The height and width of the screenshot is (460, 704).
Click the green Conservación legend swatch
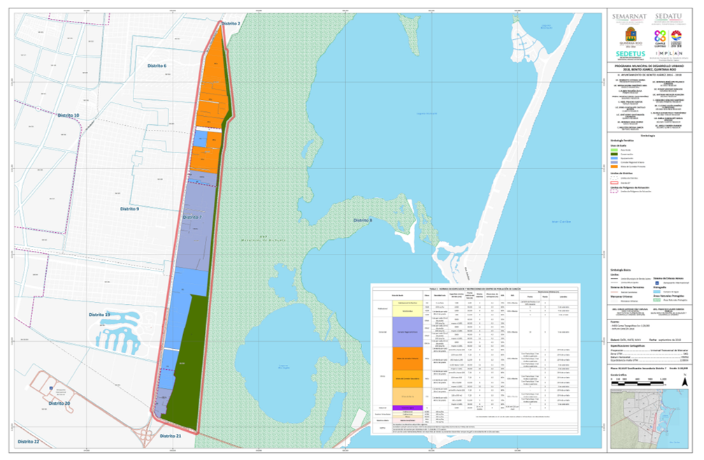pos(615,154)
